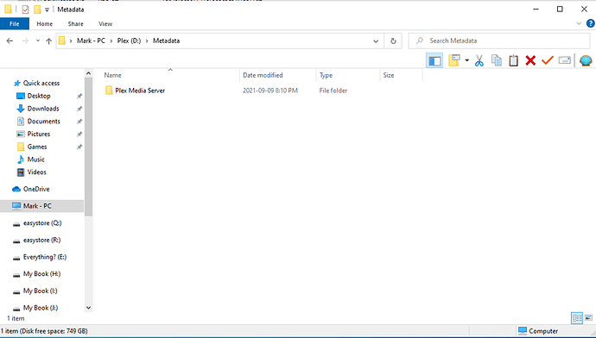Screen dimensions: 596x338
Task: Click navigation pane scroll up arrow
Action: pyautogui.click(x=89, y=73)
